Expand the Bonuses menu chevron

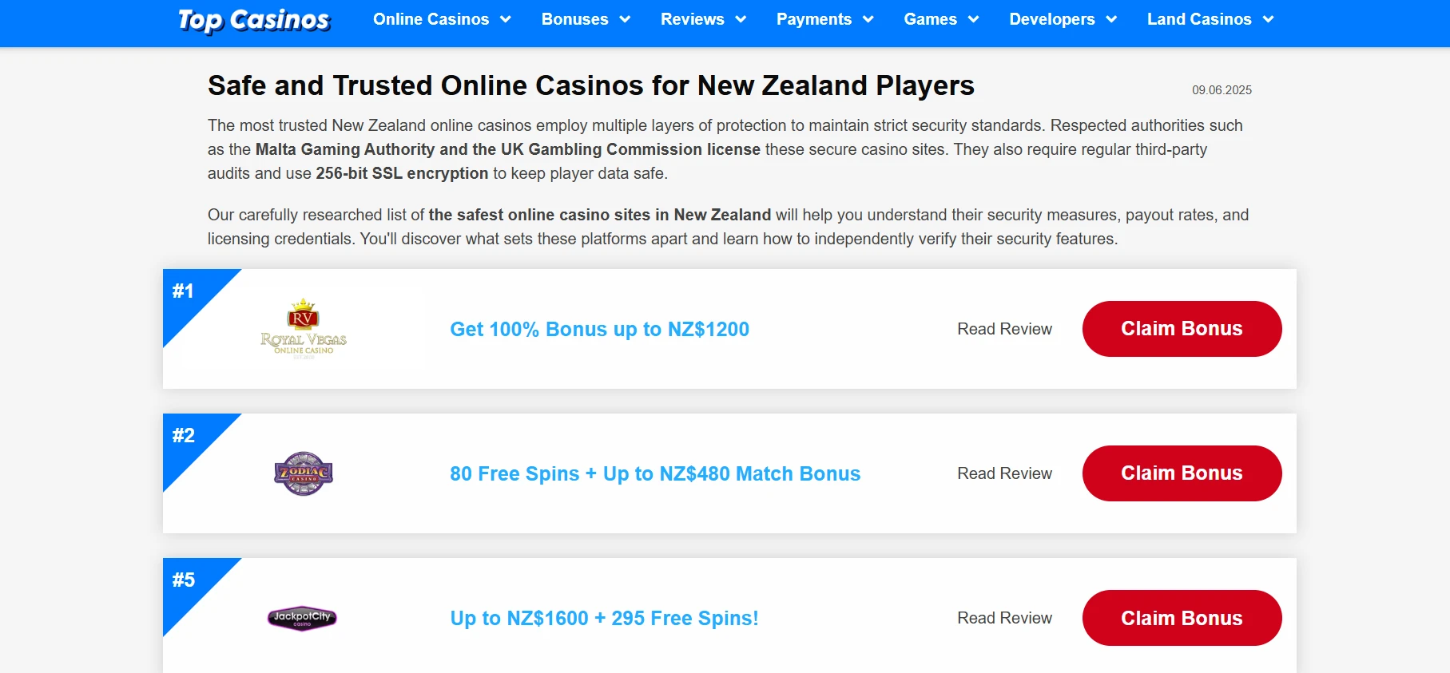click(x=625, y=20)
